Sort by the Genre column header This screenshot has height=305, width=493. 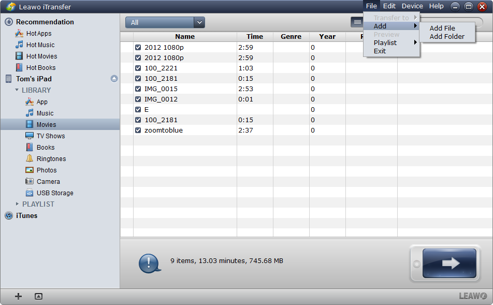pos(291,36)
